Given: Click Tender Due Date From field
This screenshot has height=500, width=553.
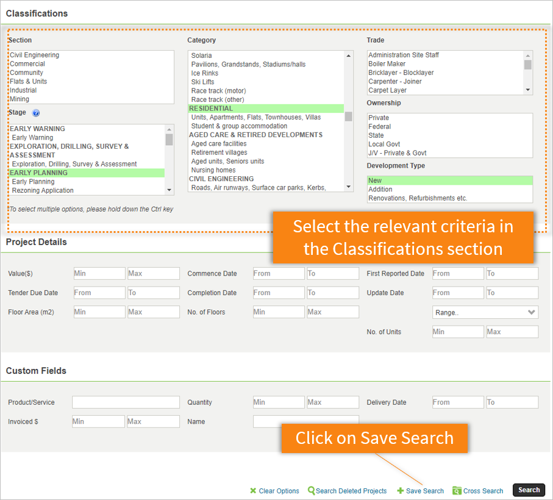Looking at the screenshot, I should click(99, 293).
